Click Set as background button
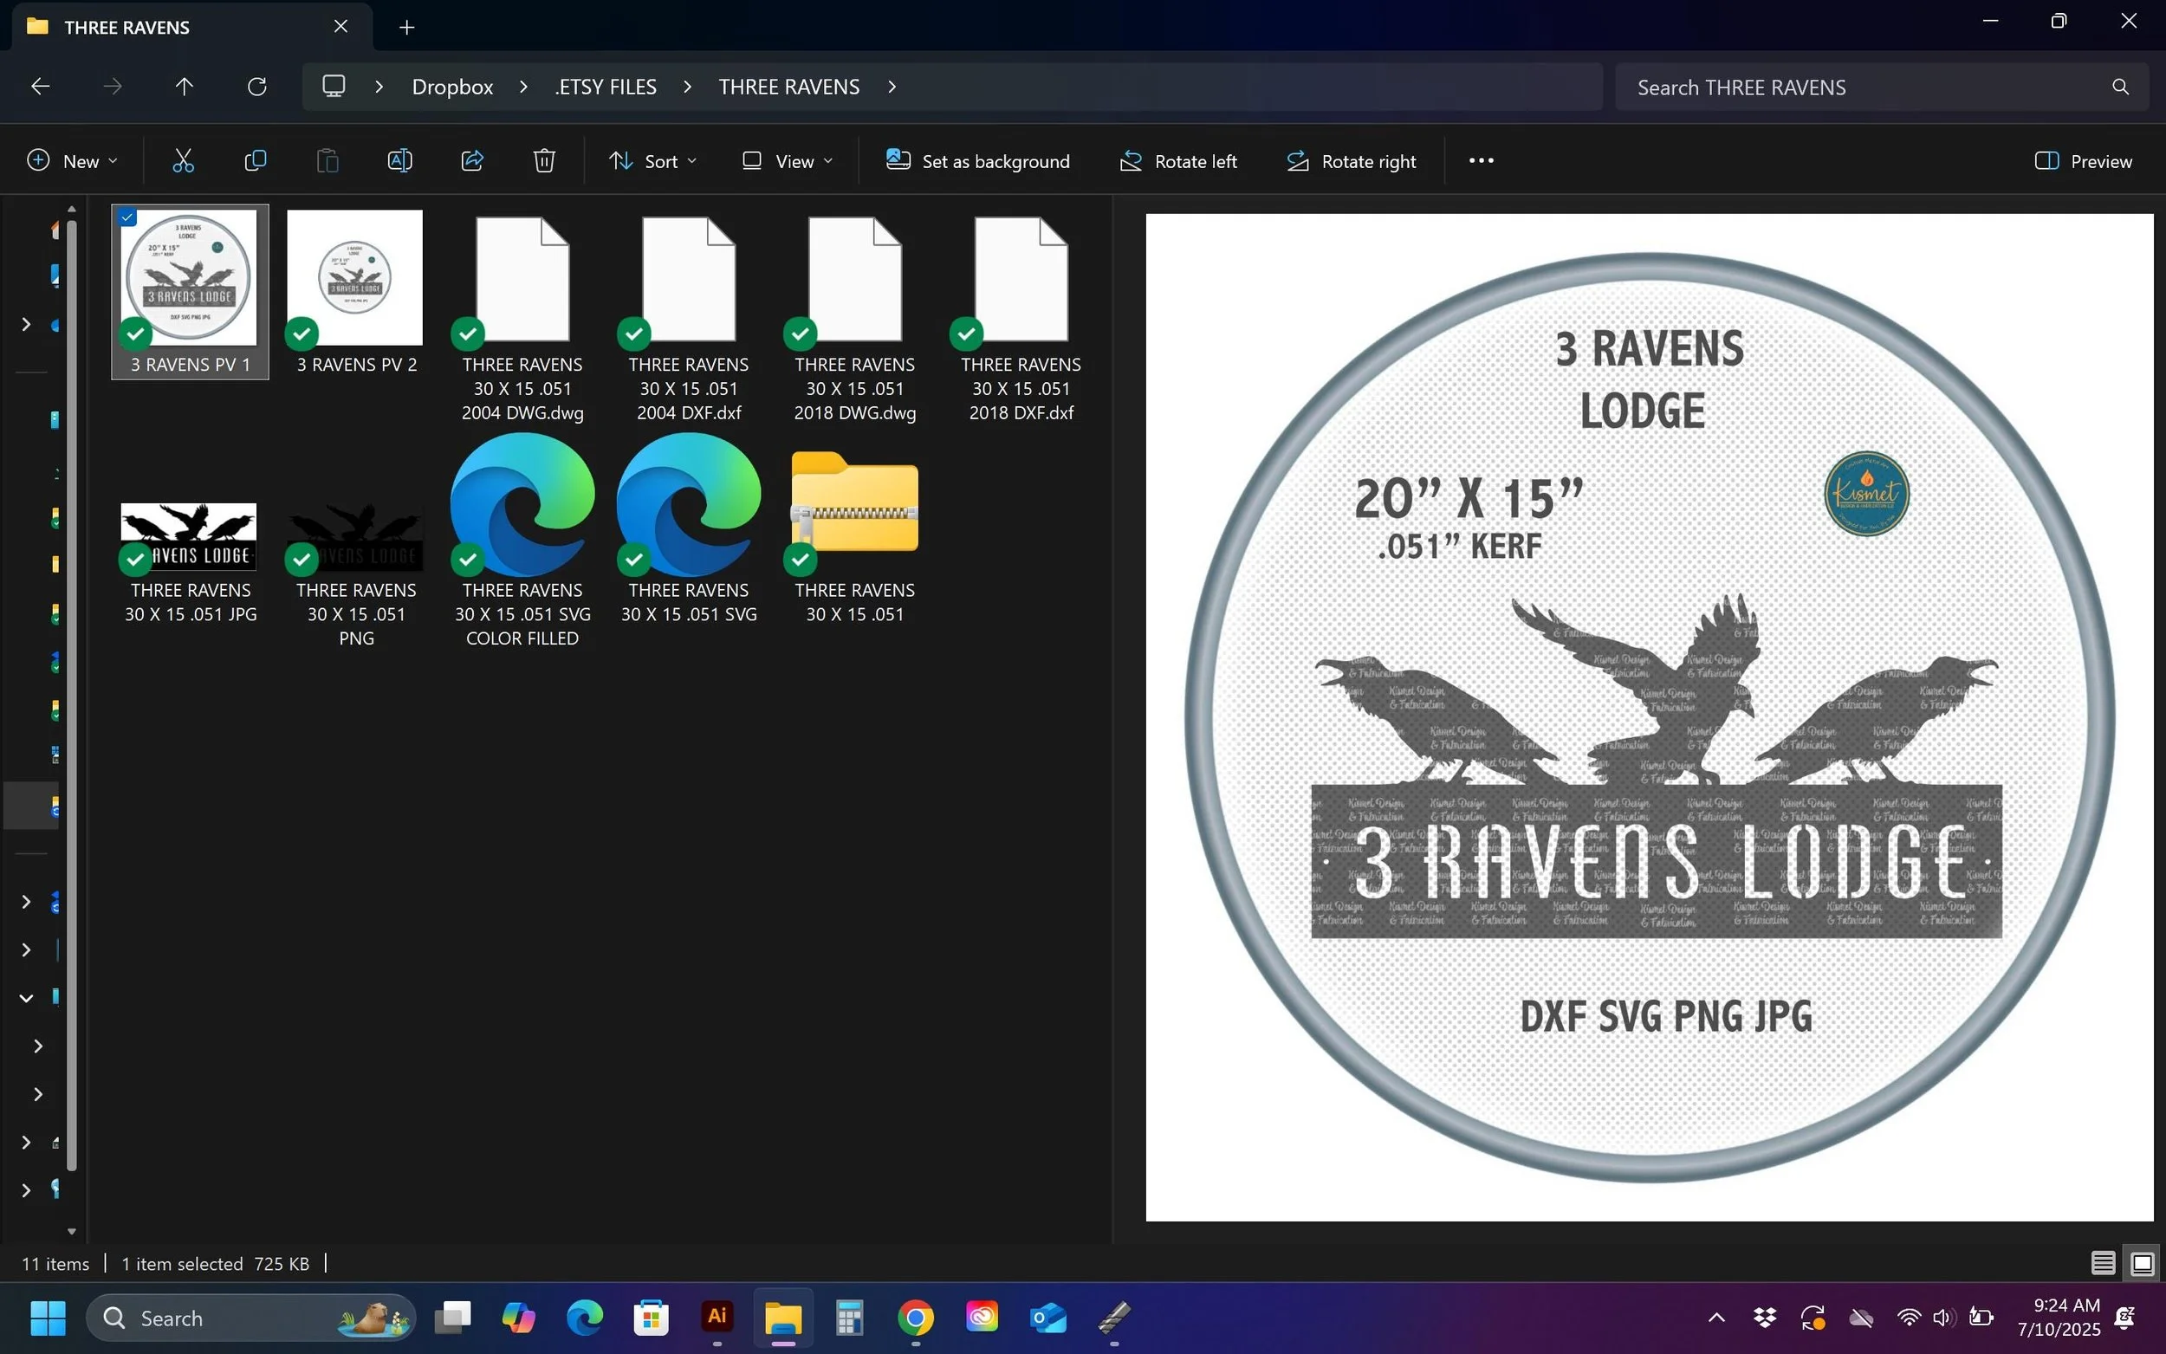The width and height of the screenshot is (2166, 1354). 978,161
